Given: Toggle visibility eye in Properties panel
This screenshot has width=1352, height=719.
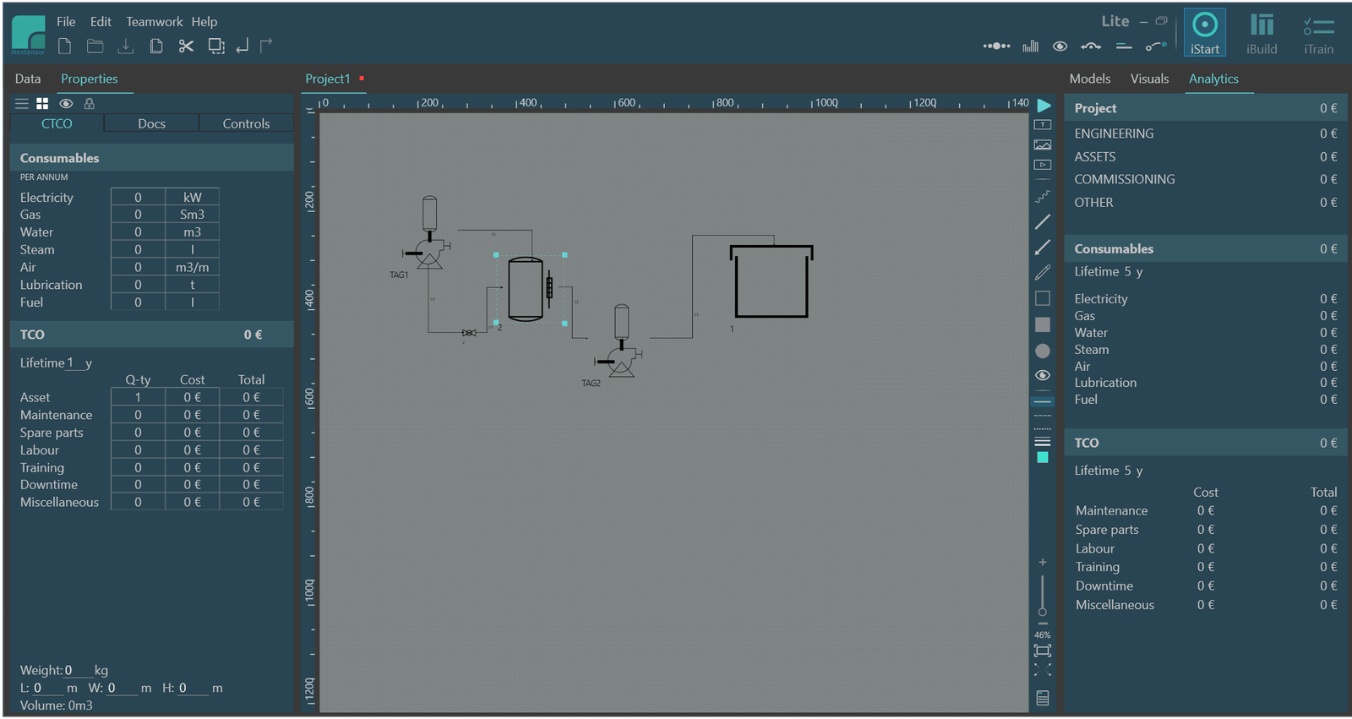Looking at the screenshot, I should click(66, 103).
